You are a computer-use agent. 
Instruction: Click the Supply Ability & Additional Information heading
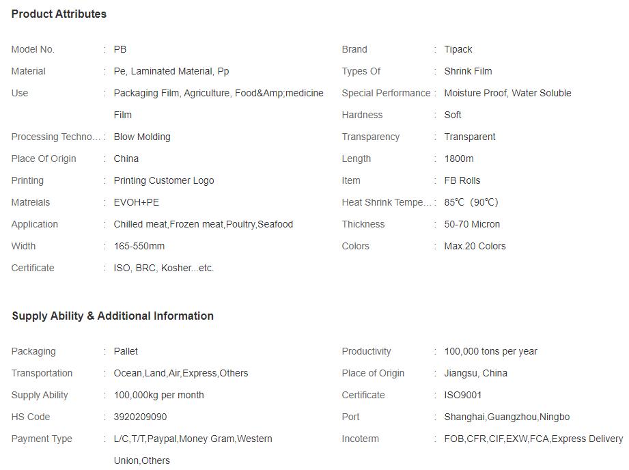113,316
